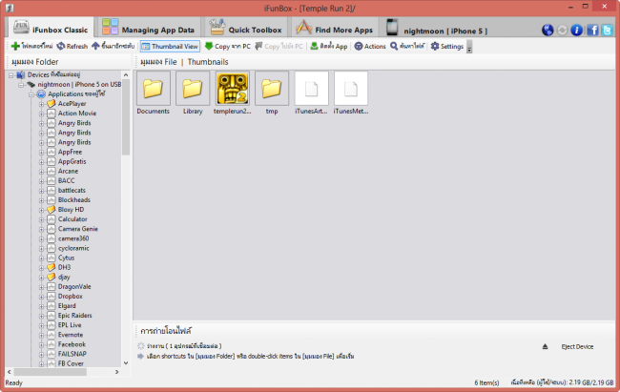
Task: Select FAILSNAP in the tree
Action: pos(72,354)
